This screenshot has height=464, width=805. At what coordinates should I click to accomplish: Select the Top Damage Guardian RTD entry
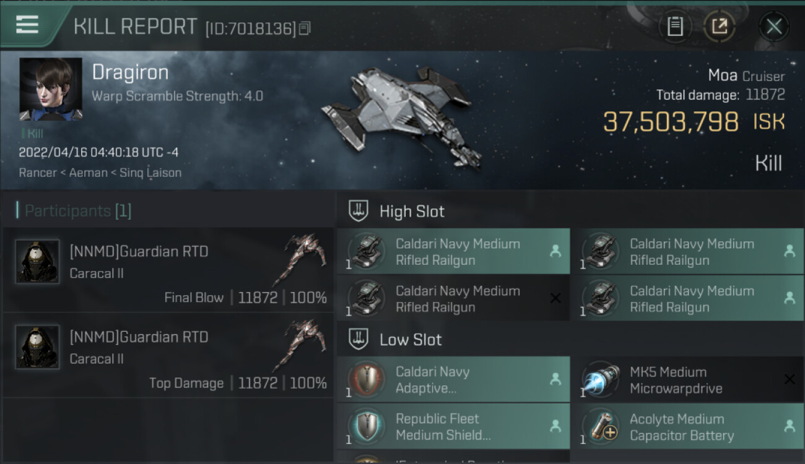pos(168,356)
